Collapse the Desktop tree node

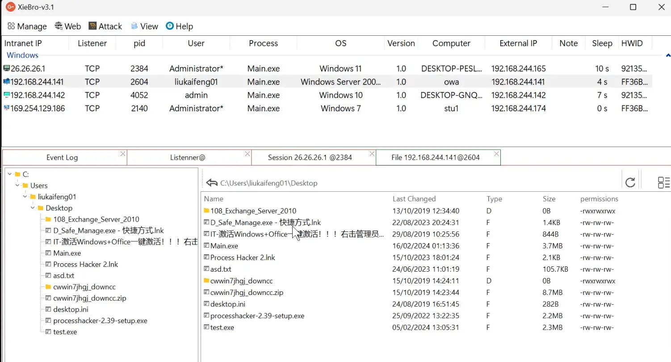(33, 208)
